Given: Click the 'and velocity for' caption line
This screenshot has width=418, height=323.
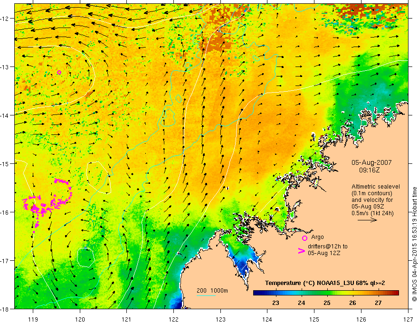Looking at the screenshot, I should (372, 199).
